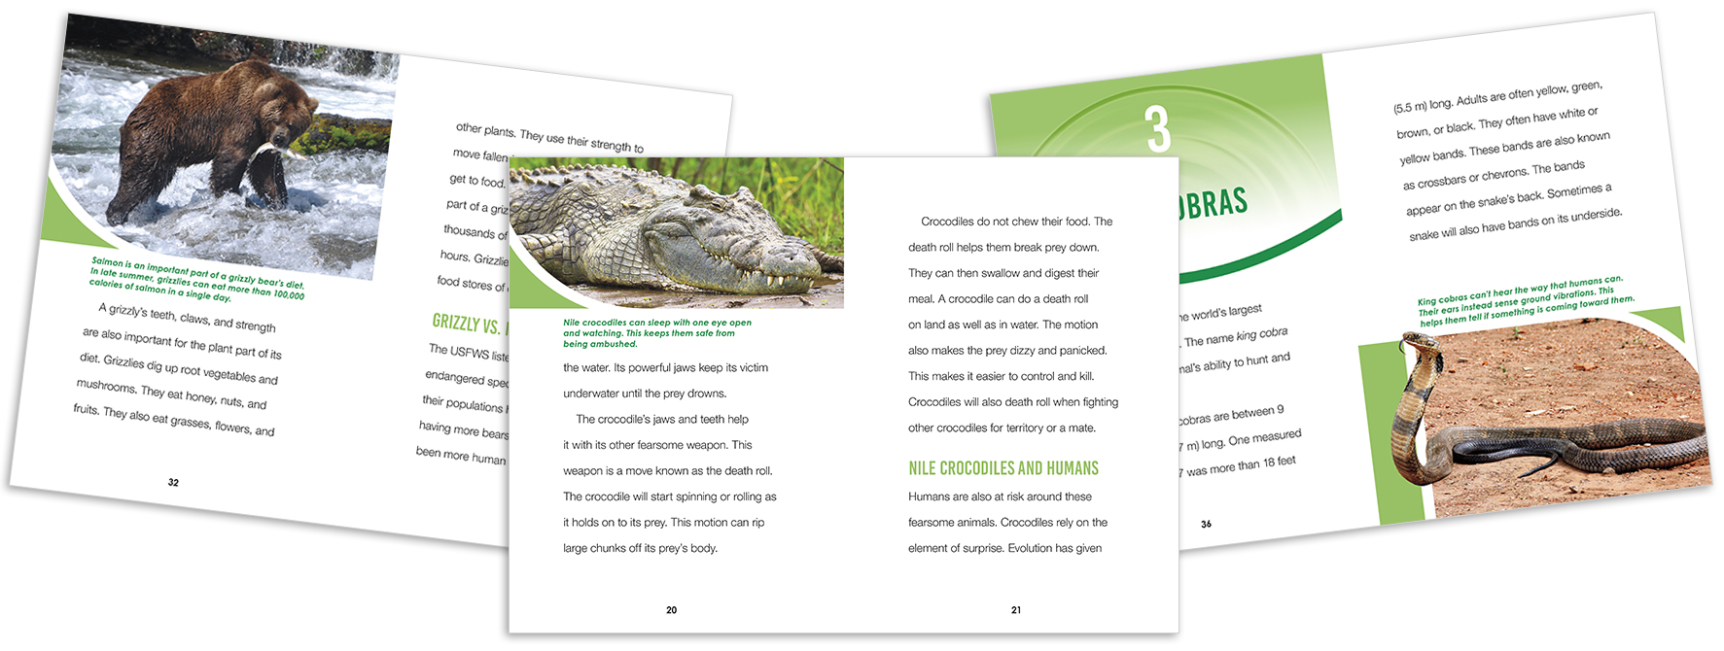
Task: Click the line 'it with its other fearsome weapon. This'
Action: click(x=657, y=445)
